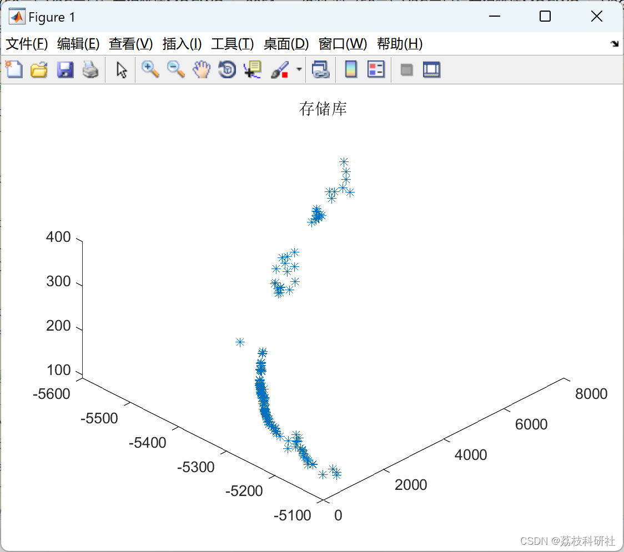Click the z-axis tick label 300
This screenshot has width=624, height=552.
tap(58, 282)
